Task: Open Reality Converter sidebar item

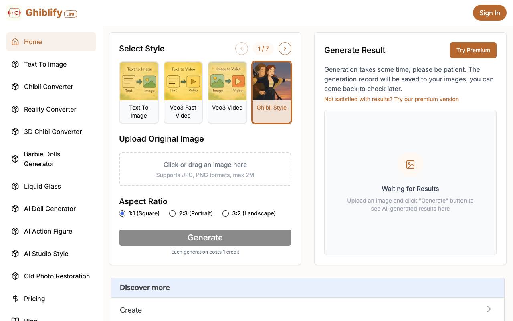Action: point(51,109)
